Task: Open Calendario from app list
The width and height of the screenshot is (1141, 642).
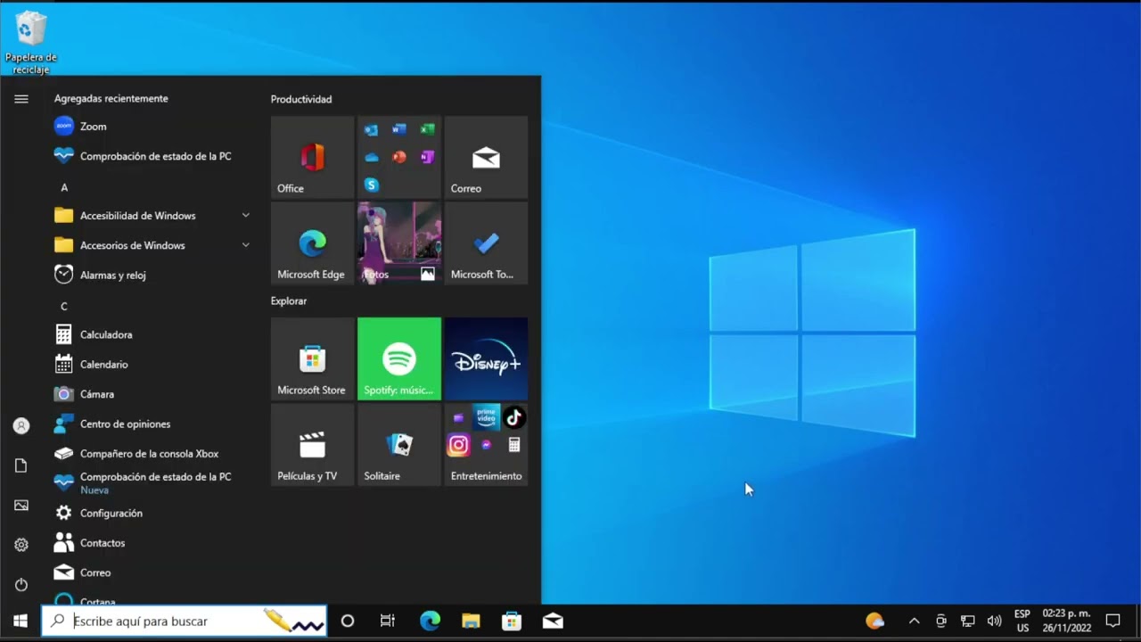Action: [x=152, y=364]
